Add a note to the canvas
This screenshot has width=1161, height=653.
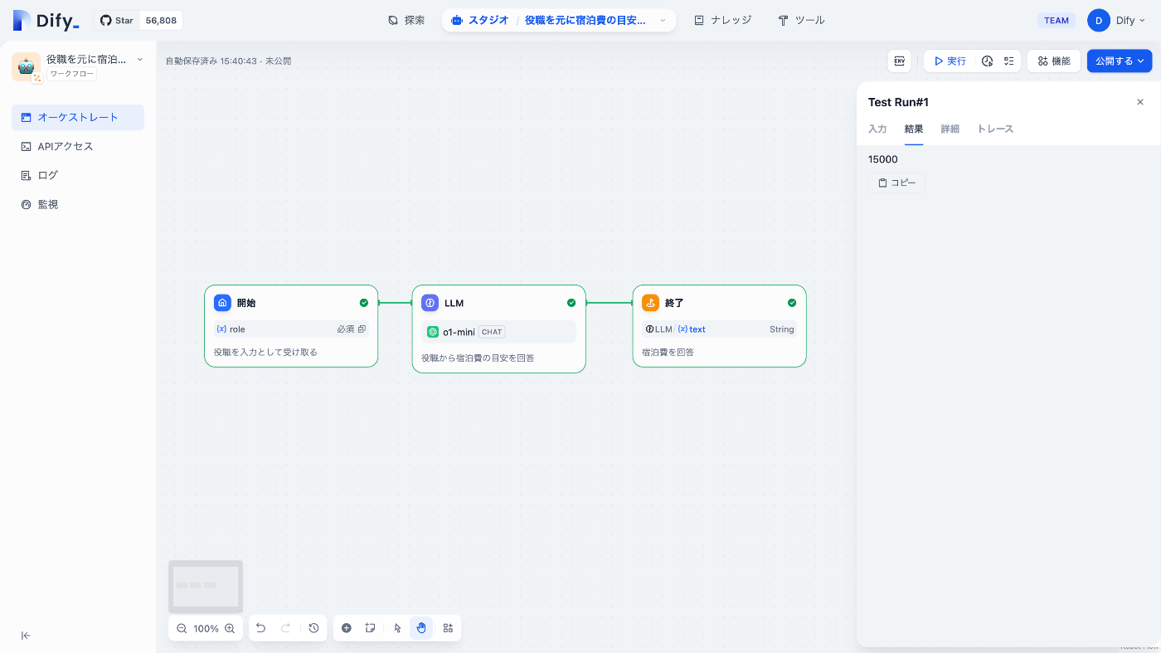coord(371,628)
